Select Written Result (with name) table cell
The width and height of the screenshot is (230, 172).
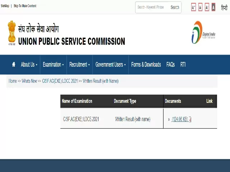click(x=133, y=119)
